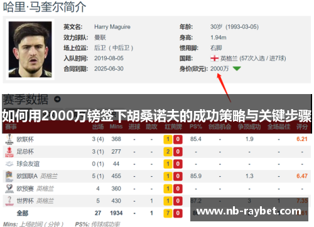
Task: Click the yellow card count for 足总杯
Action: [x=168, y=152]
